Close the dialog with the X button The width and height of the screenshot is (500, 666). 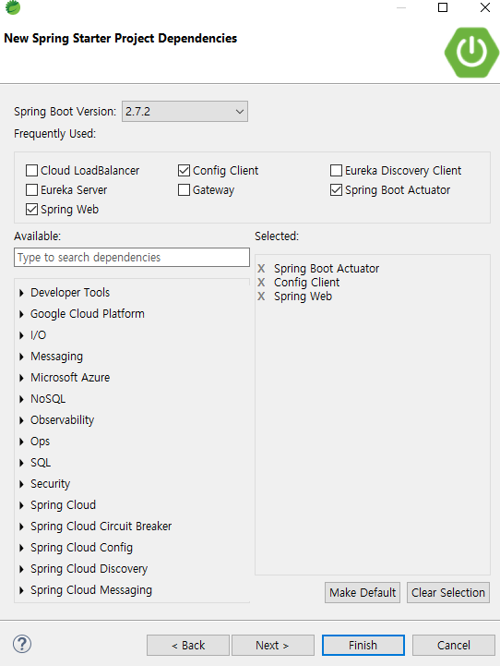(x=485, y=7)
